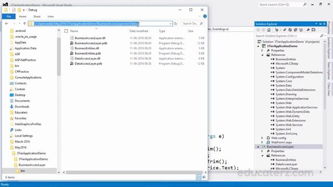Click the Sync with Active Document icon
Image resolution: width=333 pixels, height=187 pixels.
(285, 30)
